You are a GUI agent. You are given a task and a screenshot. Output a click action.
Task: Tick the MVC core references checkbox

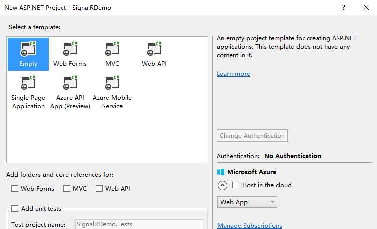pyautogui.click(x=67, y=188)
